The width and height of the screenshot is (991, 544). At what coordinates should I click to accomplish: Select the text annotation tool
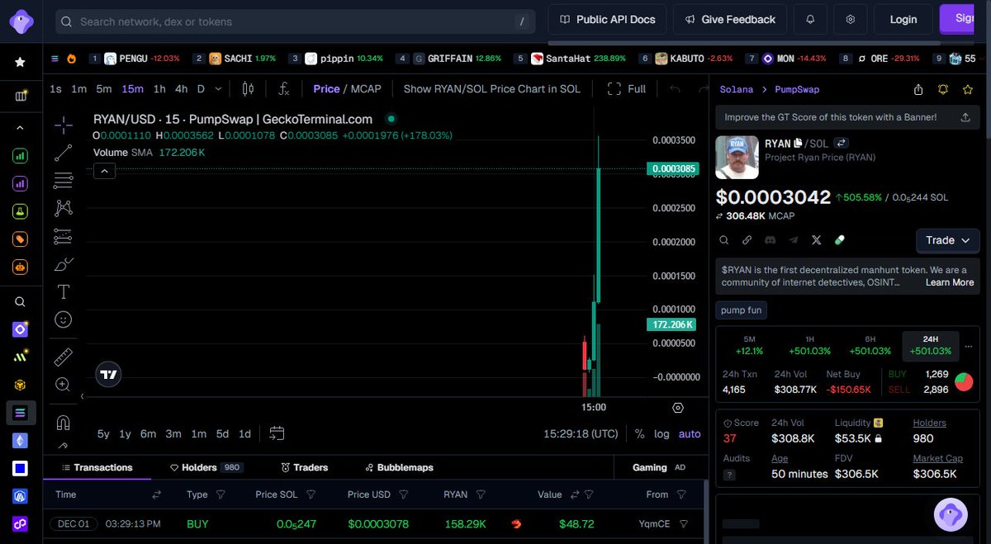[x=64, y=291]
